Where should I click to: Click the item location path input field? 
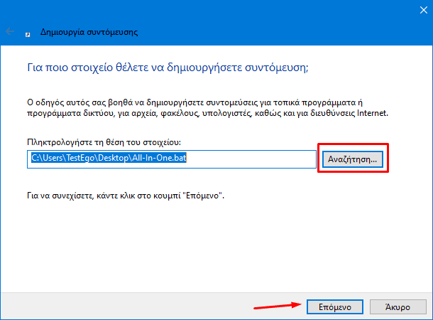point(172,159)
